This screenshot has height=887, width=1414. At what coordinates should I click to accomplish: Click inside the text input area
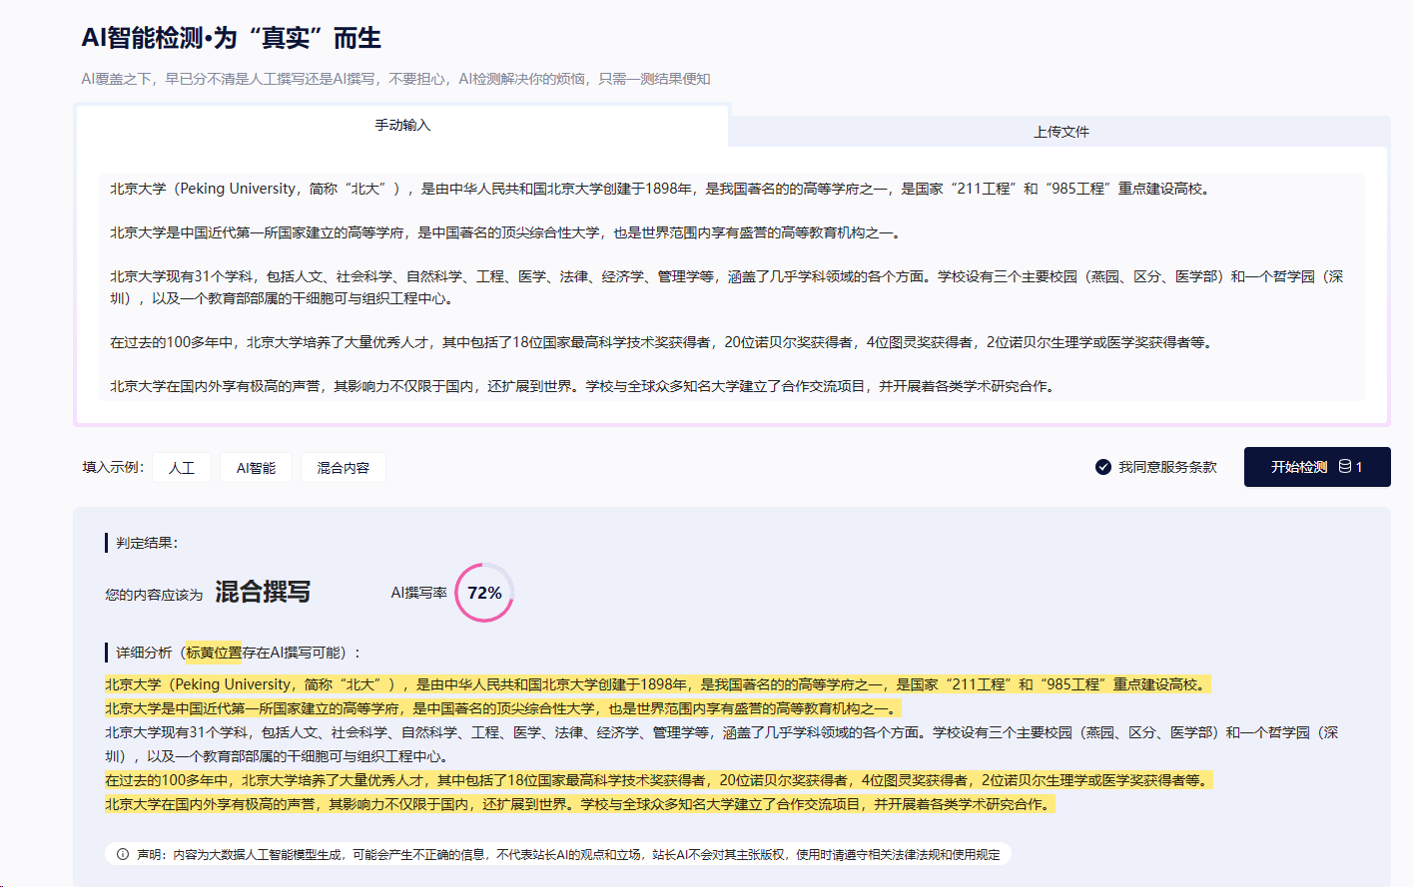732,287
